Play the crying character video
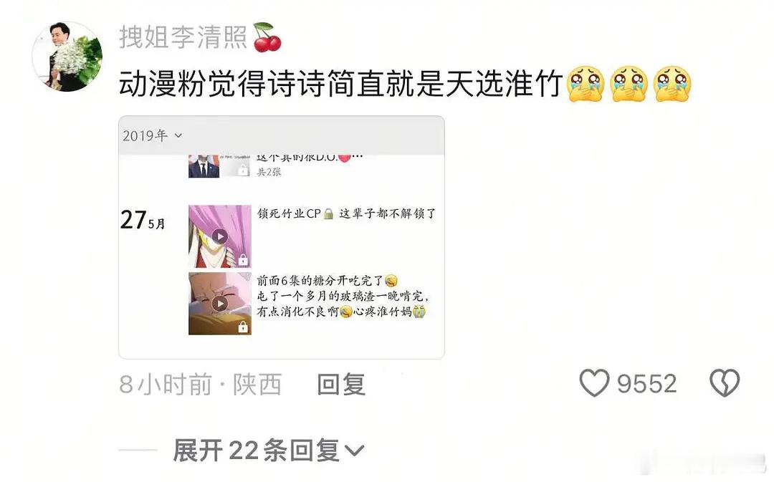Viewport: 774px width, 482px height. point(220,304)
